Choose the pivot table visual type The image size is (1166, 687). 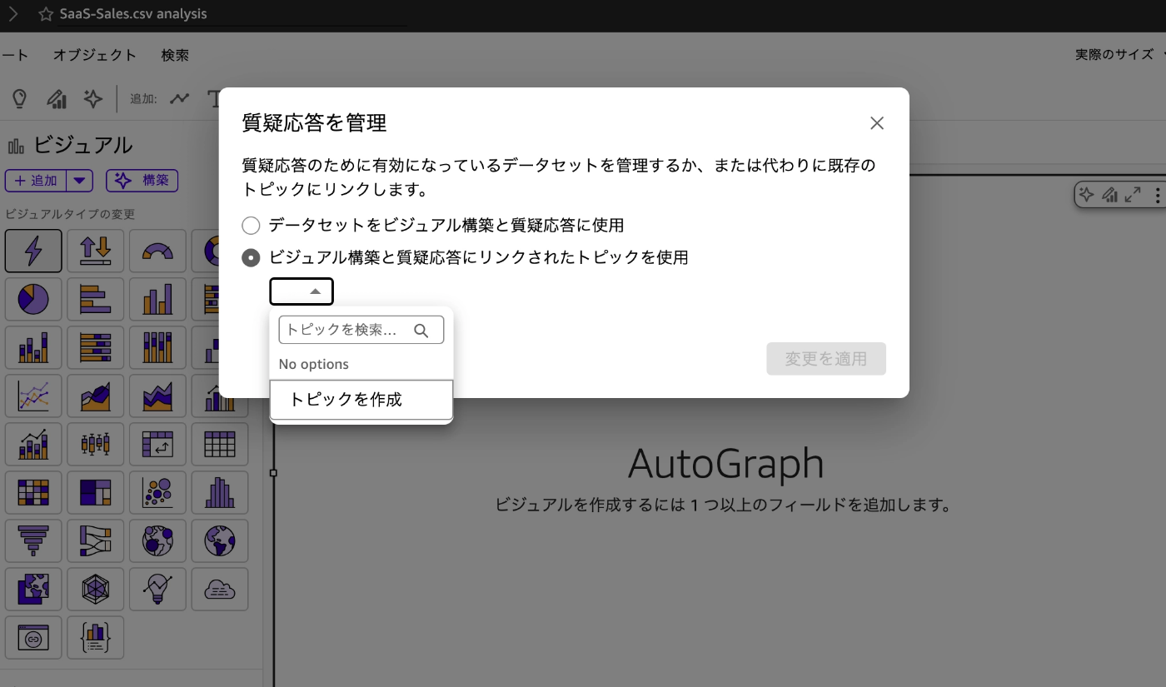158,444
